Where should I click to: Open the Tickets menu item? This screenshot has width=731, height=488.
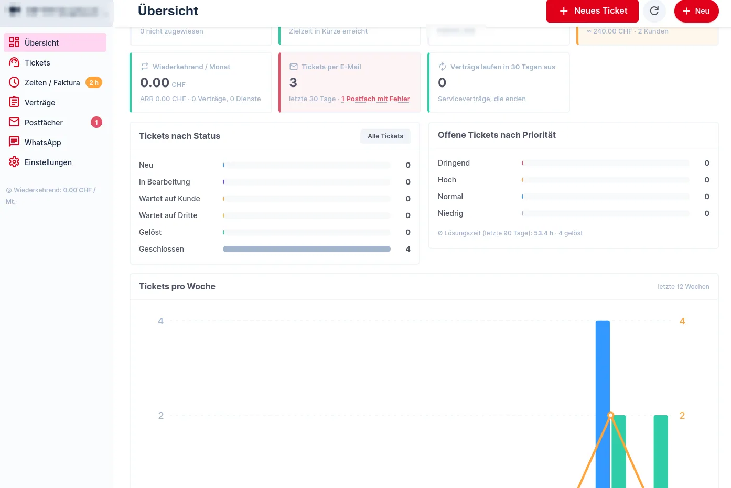(55, 62)
